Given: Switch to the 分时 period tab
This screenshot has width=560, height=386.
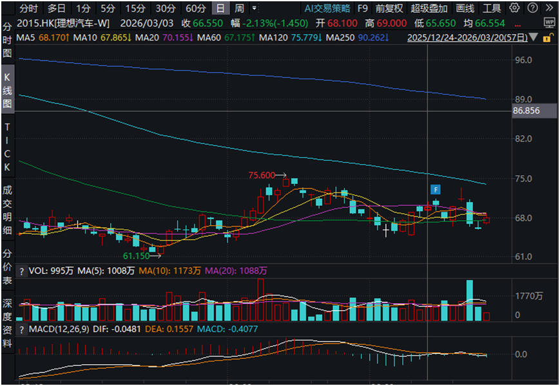Looking at the screenshot, I should point(28,8).
